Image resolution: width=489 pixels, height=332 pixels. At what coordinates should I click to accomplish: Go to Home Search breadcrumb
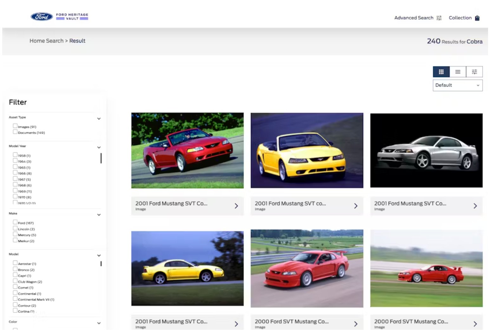point(47,41)
